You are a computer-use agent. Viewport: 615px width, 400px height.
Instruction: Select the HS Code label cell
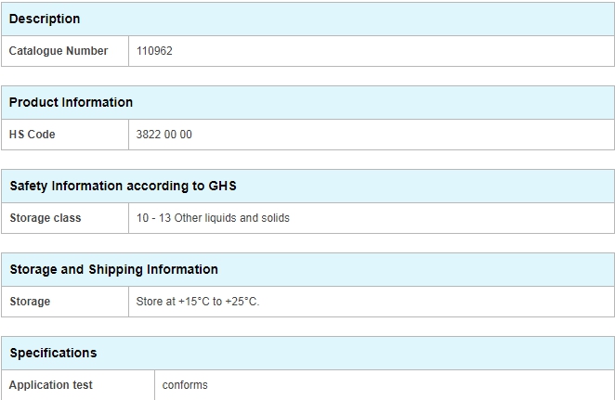point(65,135)
